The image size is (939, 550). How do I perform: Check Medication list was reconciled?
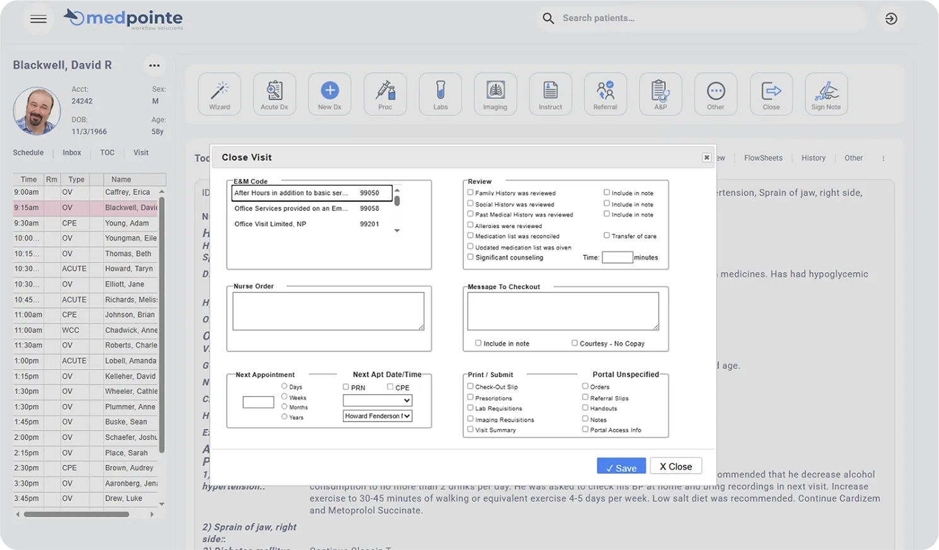point(470,236)
